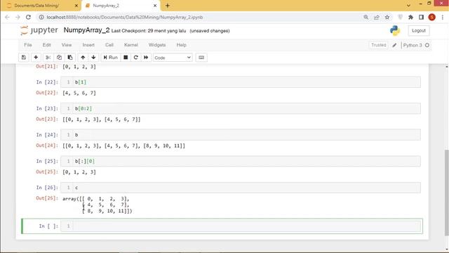The height and width of the screenshot is (253, 449).
Task: Run the selected cell
Action: coord(111,58)
